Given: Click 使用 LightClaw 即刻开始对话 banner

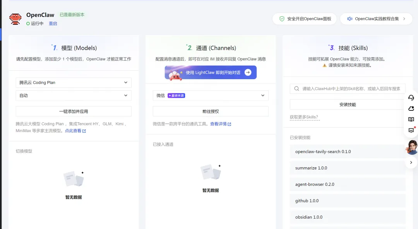Looking at the screenshot, I should click(x=211, y=72).
